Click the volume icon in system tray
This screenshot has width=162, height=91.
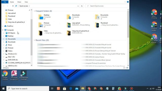pyautogui.click(x=153, y=88)
